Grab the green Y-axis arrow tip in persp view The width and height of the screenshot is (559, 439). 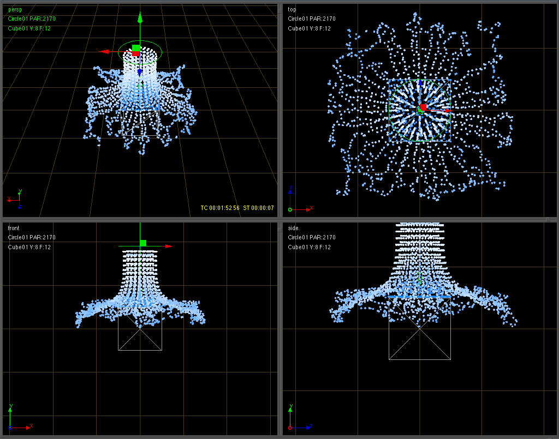pyautogui.click(x=140, y=17)
